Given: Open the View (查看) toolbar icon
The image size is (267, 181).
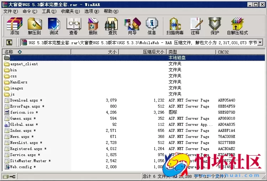Looking at the screenshot, I should click(x=73, y=26).
